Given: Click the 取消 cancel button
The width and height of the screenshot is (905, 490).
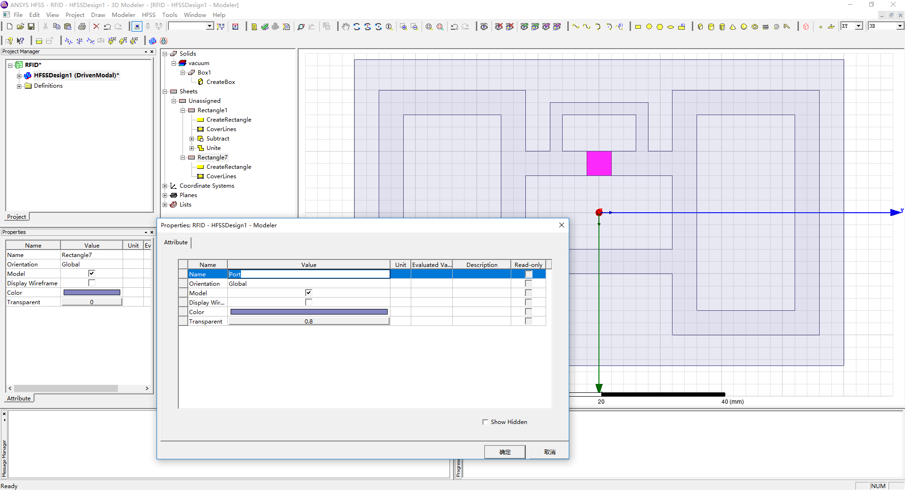Looking at the screenshot, I should point(549,452).
